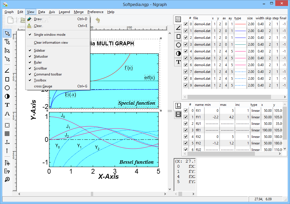Select the zoom magnifier tool
The height and width of the screenshot is (204, 290).
(7, 179)
